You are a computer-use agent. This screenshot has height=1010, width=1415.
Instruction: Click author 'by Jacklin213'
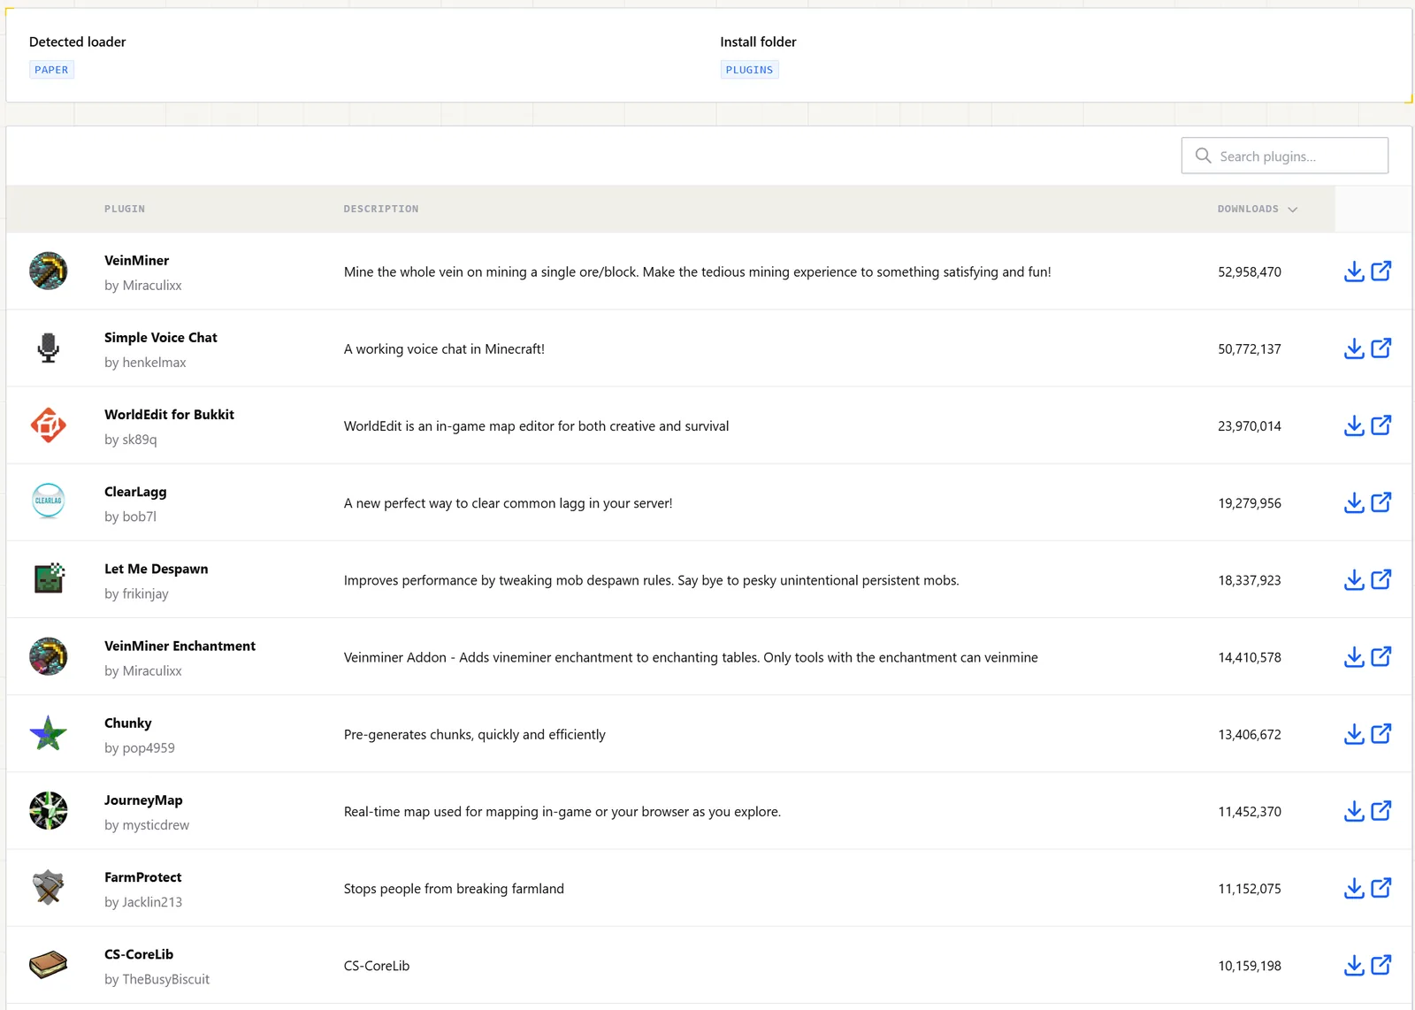(143, 902)
